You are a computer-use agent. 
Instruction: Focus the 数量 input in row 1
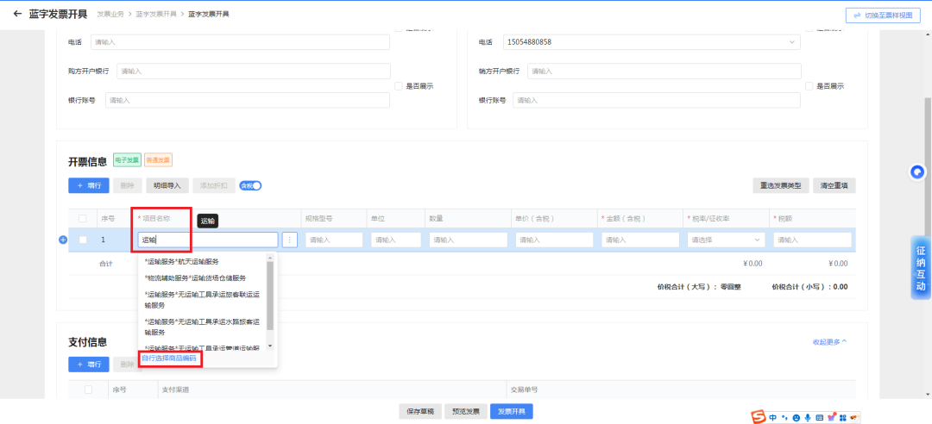(x=469, y=240)
